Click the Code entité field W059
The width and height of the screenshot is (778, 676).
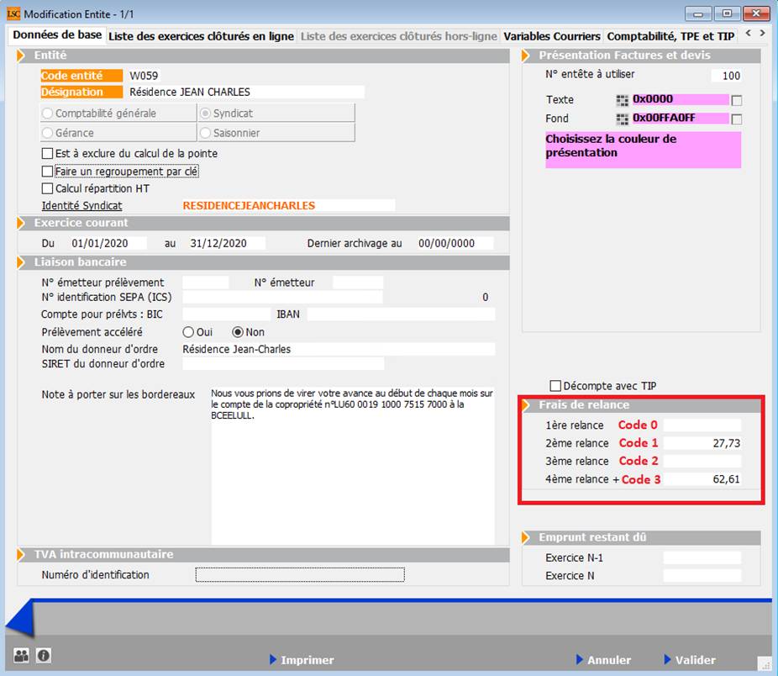click(x=144, y=76)
